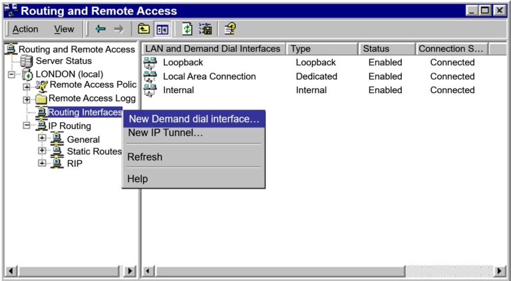The height and width of the screenshot is (281, 511).
Task: Select Server Status in the tree
Action: (x=64, y=61)
